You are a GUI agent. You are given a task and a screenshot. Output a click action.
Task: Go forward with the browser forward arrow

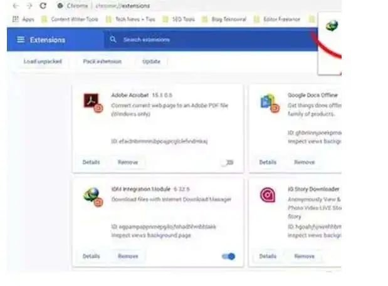[29, 6]
